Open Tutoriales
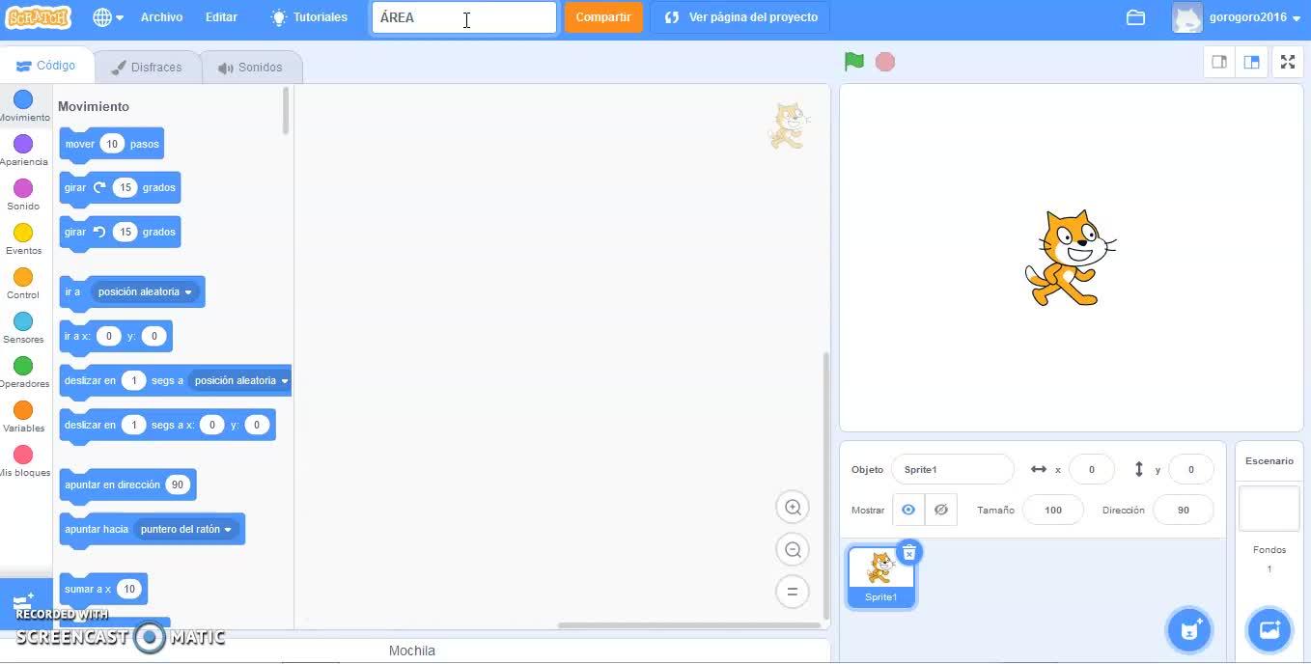Viewport: 1311px width, 664px height. pos(309,17)
